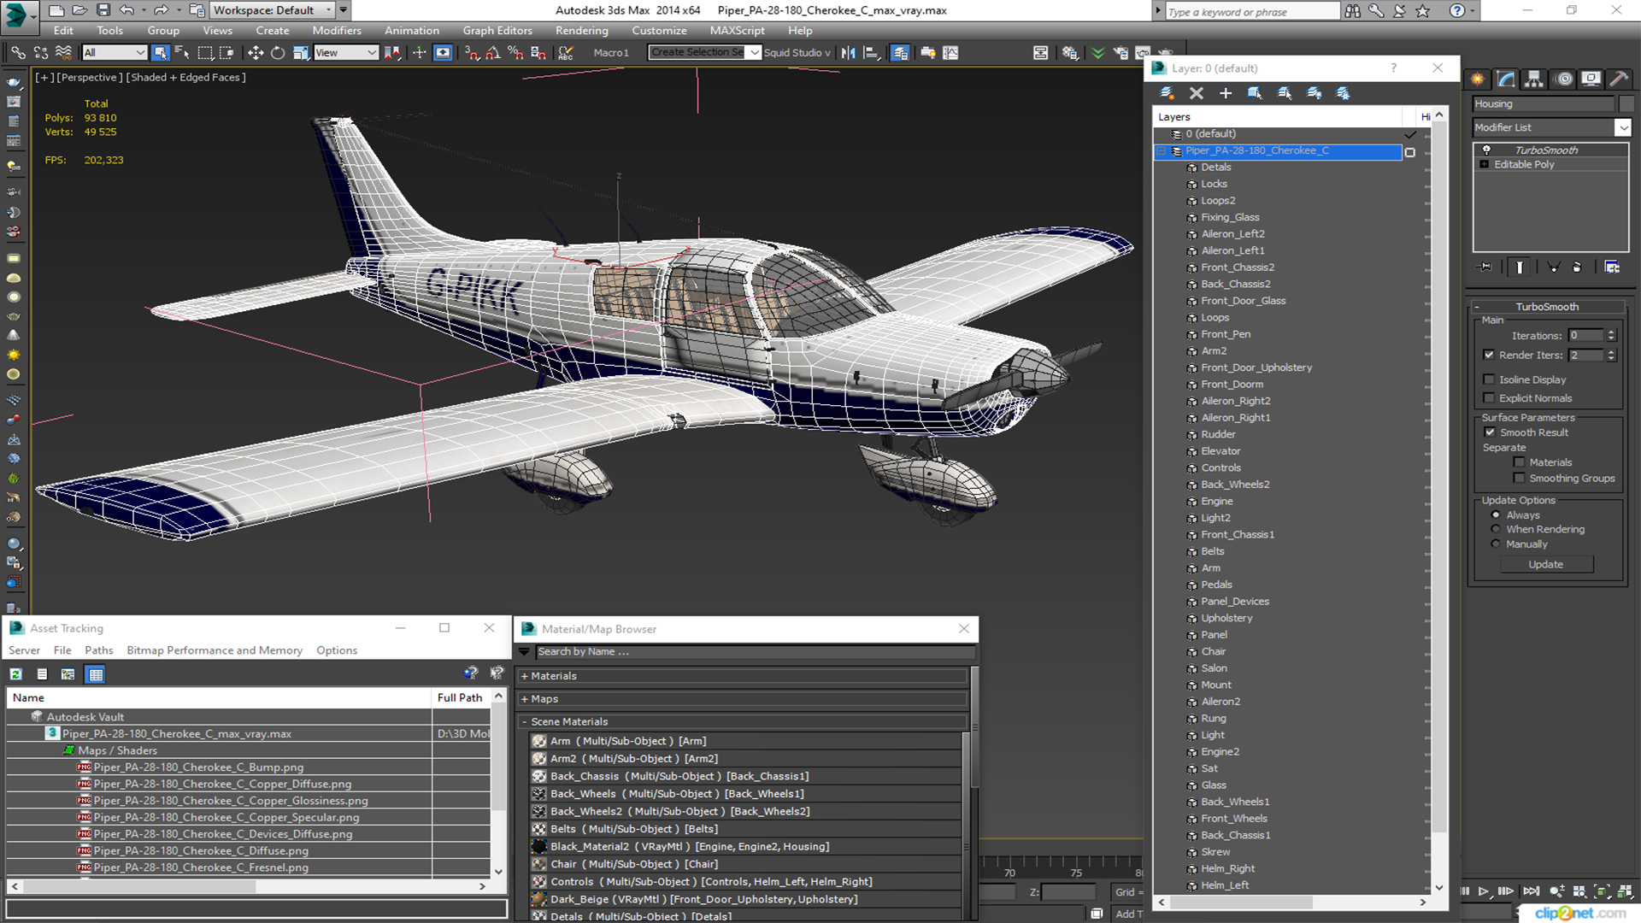Image resolution: width=1641 pixels, height=923 pixels.
Task: Uncheck the Smooth Result checkbox
Action: coord(1490,432)
